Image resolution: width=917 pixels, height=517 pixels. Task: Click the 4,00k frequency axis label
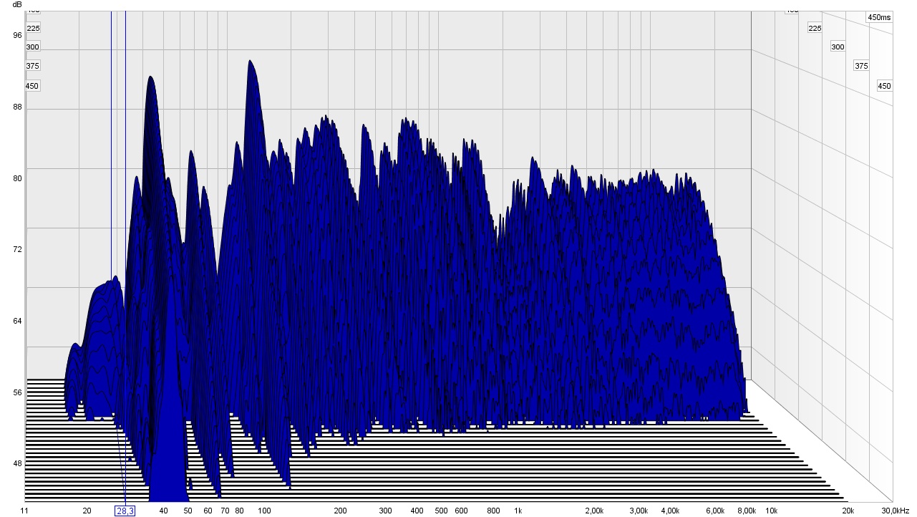click(x=670, y=511)
